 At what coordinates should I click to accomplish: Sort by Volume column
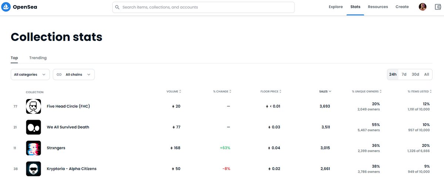coord(174,91)
